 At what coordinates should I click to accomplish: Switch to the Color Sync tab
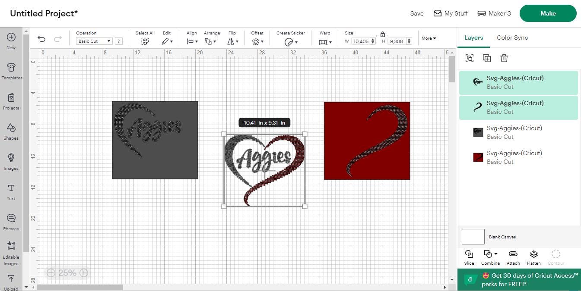[x=512, y=38]
